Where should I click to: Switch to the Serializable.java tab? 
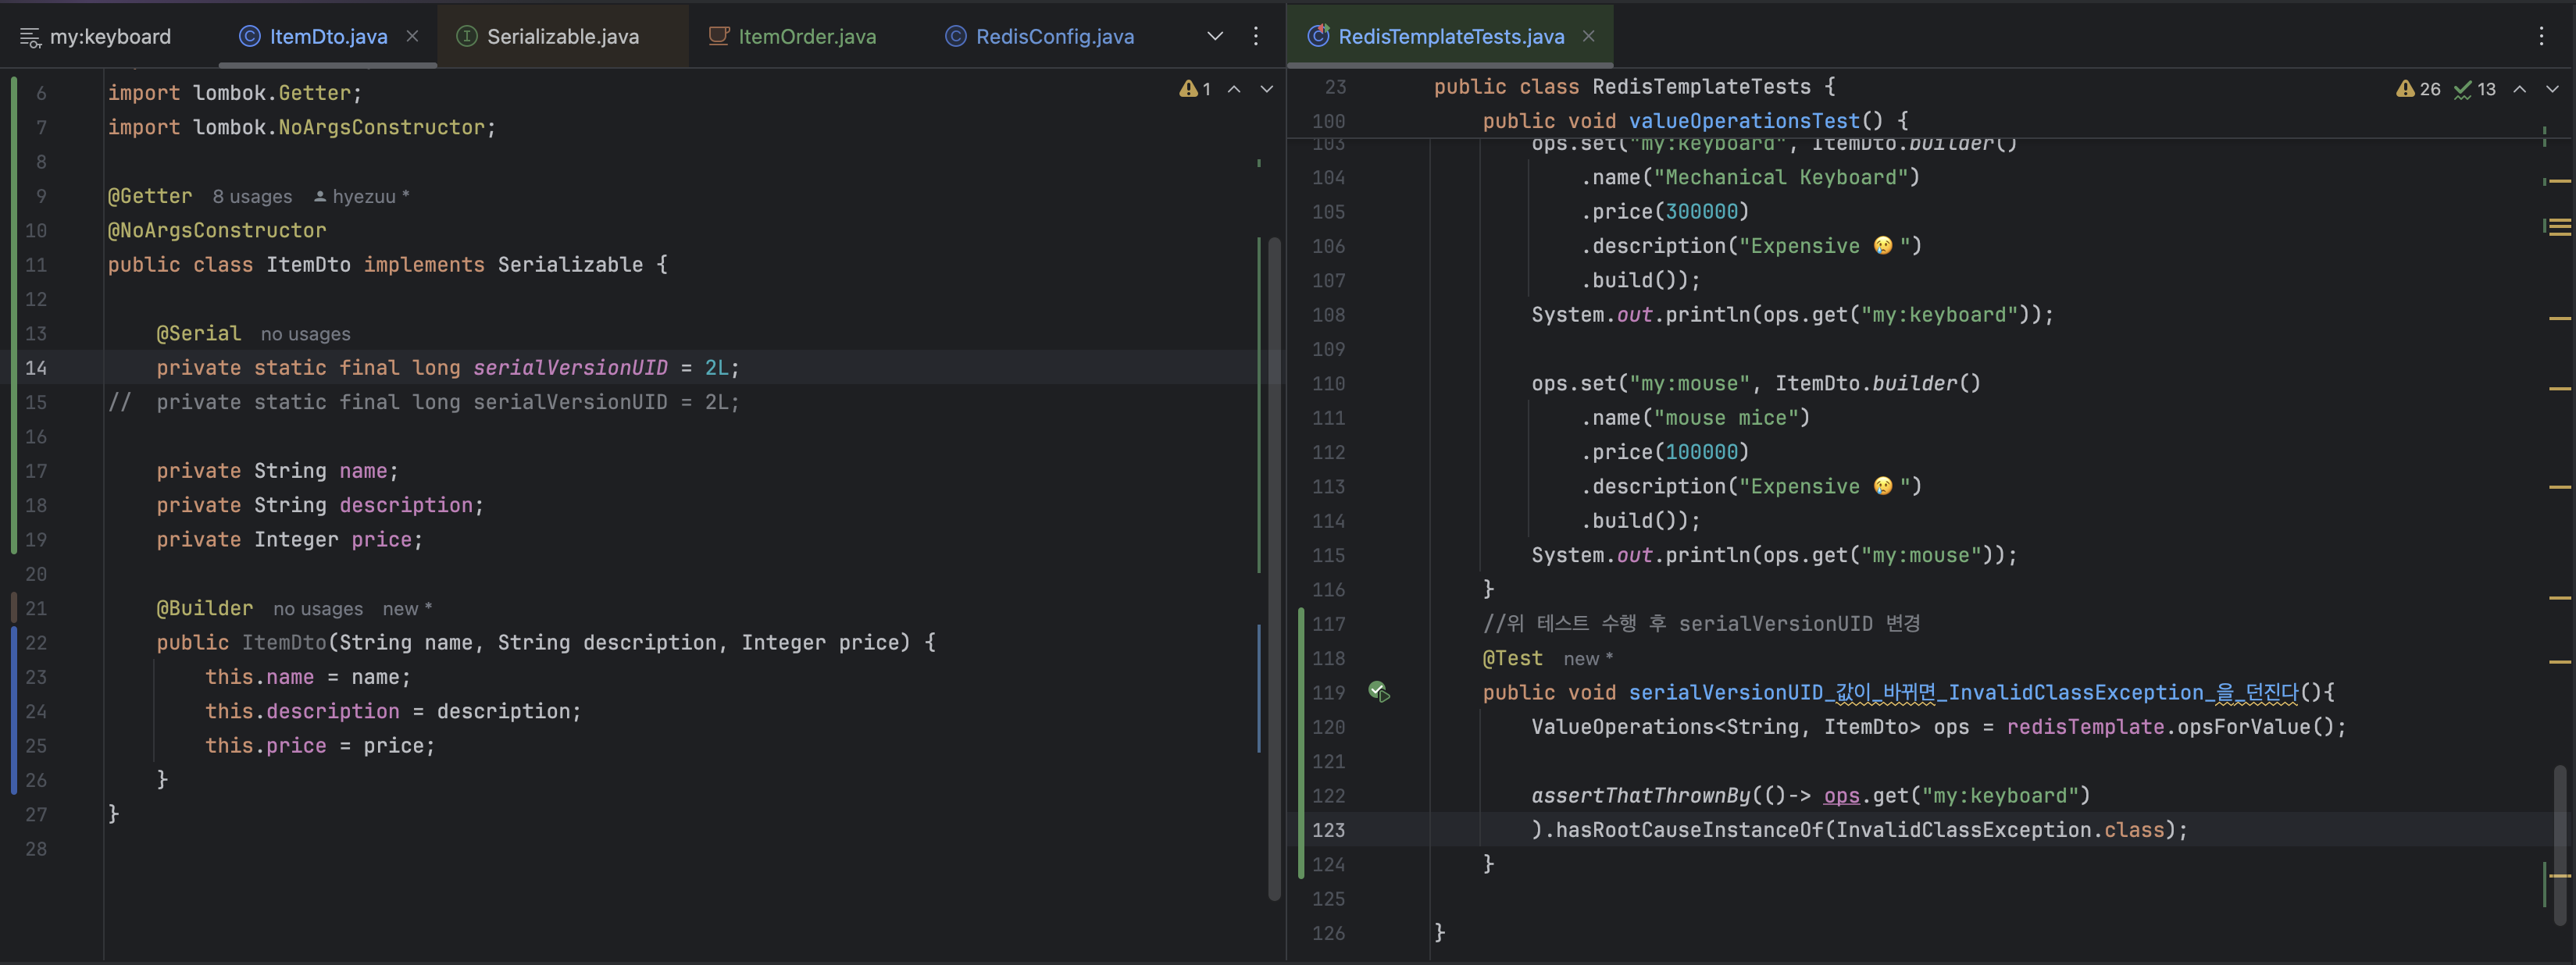pyautogui.click(x=562, y=37)
